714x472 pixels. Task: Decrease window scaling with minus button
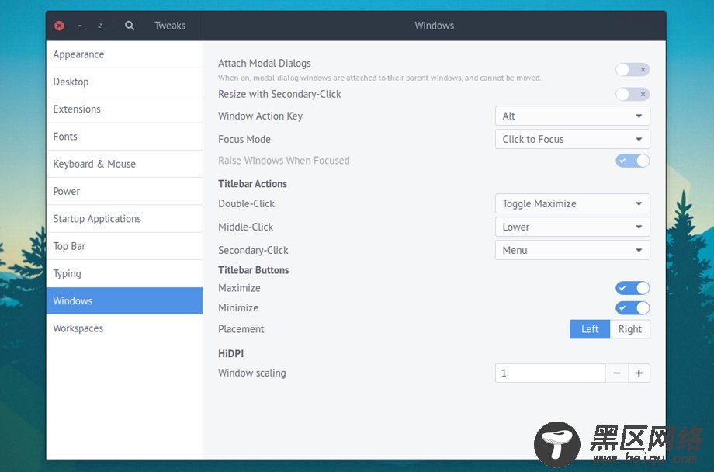pyautogui.click(x=617, y=373)
